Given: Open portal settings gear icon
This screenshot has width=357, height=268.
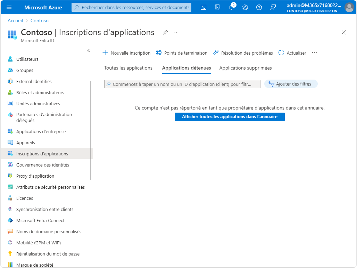Looking at the screenshot, I should click(245, 8).
